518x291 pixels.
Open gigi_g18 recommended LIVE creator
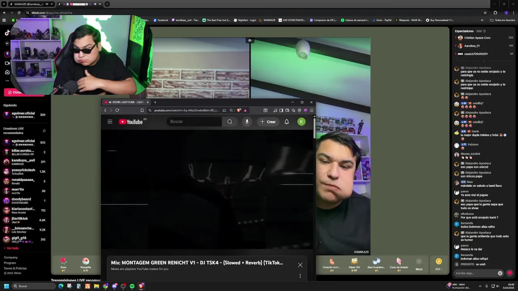click(x=24, y=239)
